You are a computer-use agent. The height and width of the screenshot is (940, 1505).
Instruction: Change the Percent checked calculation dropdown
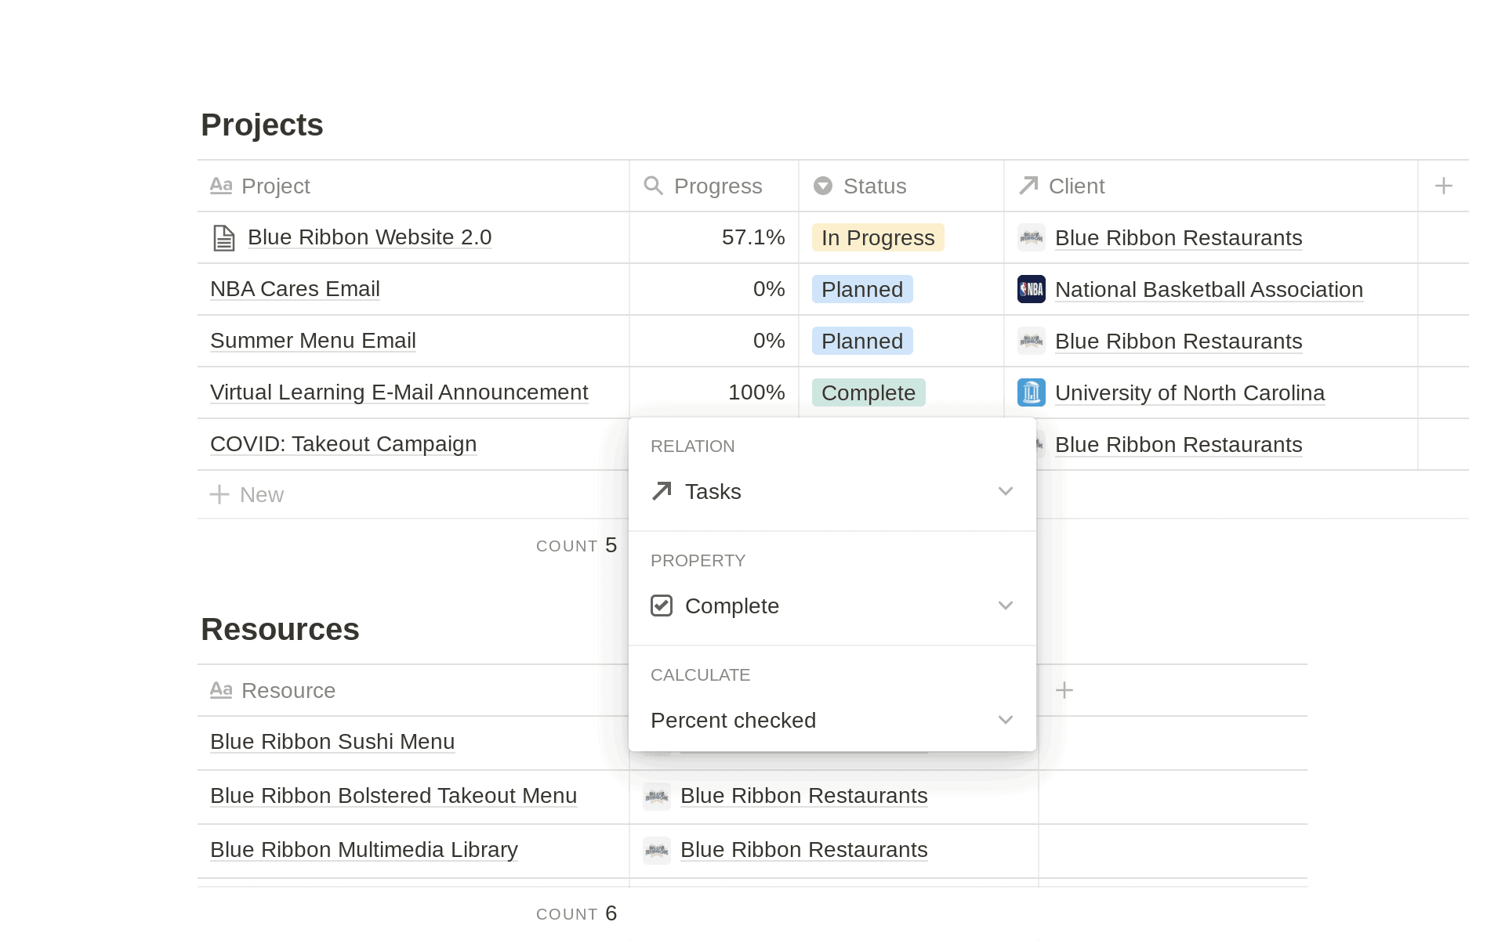pos(1006,719)
